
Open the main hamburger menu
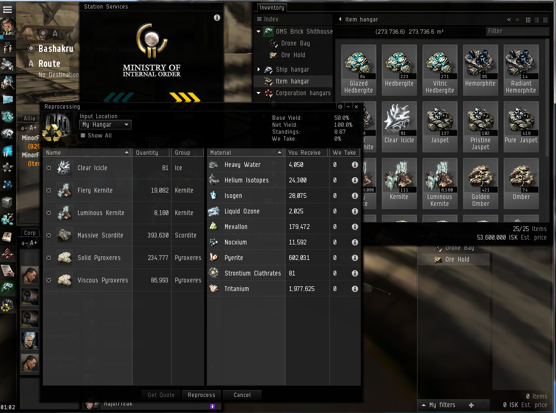pos(7,10)
